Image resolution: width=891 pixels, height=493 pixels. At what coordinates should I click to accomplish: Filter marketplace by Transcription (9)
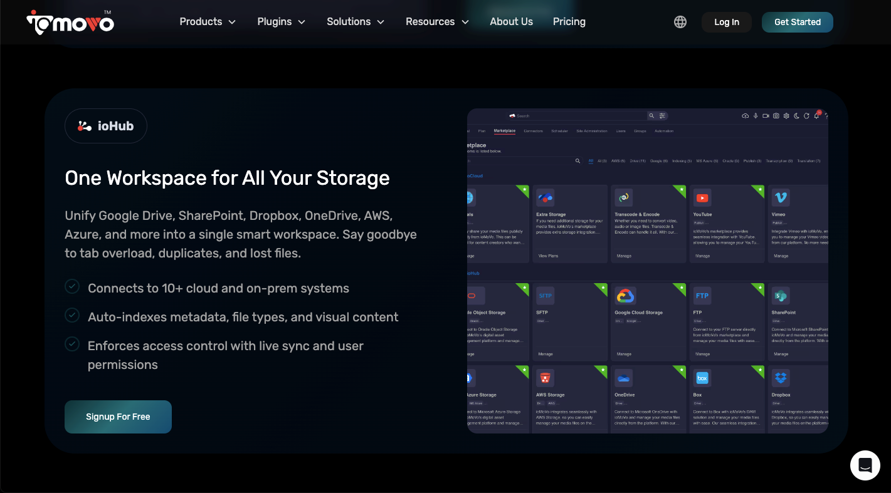tap(779, 161)
